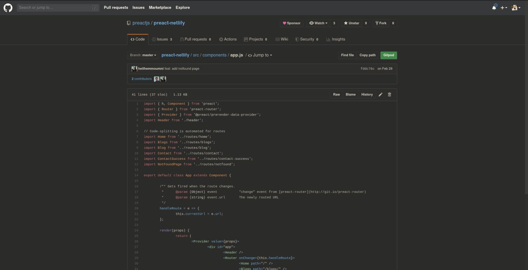Screen dimensions: 528x270
Task: Open commit message feat: add notfound page
Action: [182, 69]
